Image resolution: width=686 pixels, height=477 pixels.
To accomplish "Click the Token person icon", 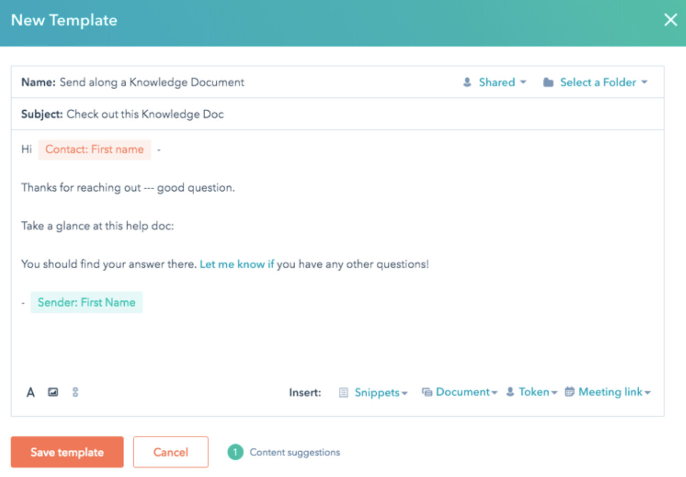I will point(510,392).
